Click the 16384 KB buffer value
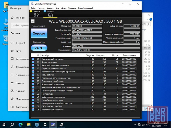Viewport: 171px width, 128px height. (x=132, y=26)
